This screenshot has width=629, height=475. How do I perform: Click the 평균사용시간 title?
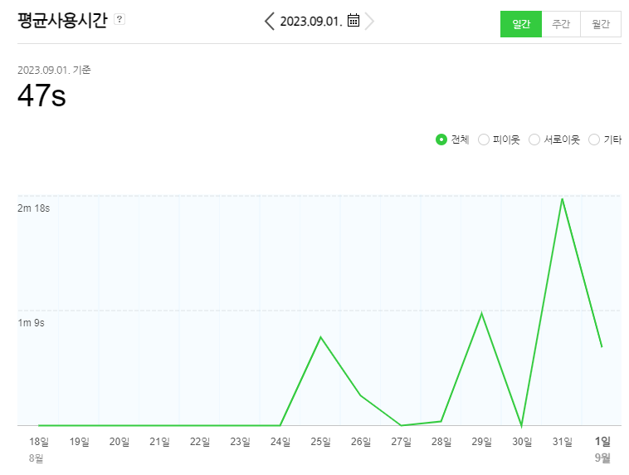click(62, 20)
